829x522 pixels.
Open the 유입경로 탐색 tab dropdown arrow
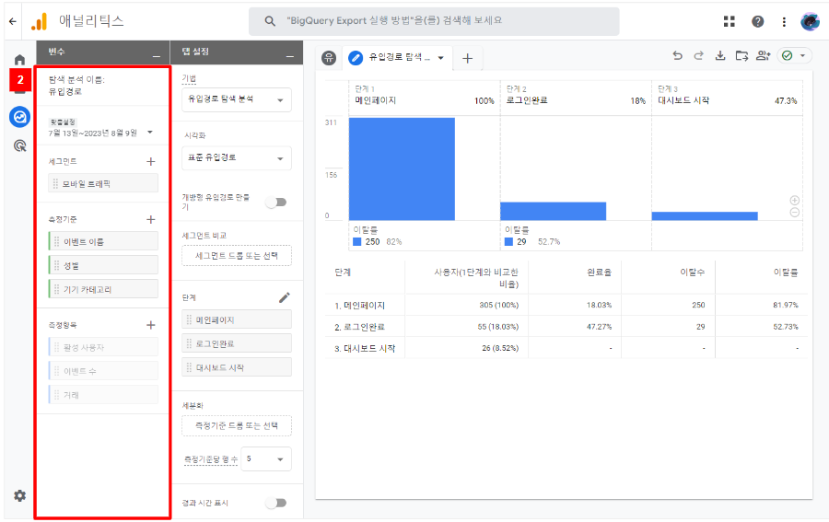(441, 58)
